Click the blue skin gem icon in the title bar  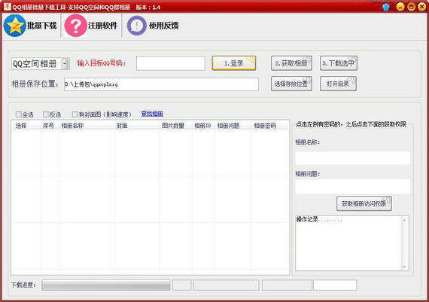point(386,7)
